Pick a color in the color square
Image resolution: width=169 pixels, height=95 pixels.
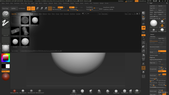(x=6, y=58)
